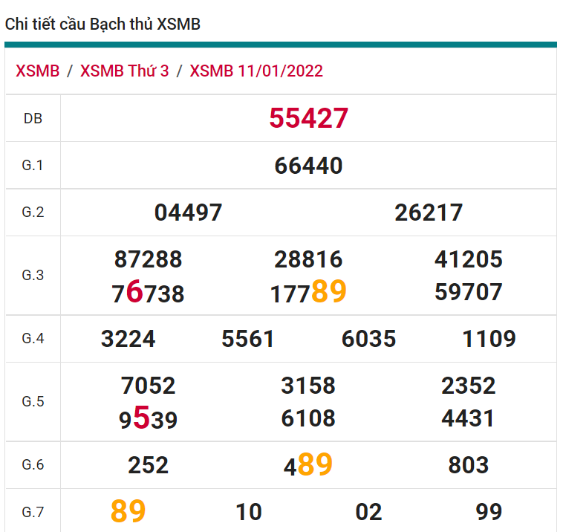Select the G.4 row label

pos(33,339)
